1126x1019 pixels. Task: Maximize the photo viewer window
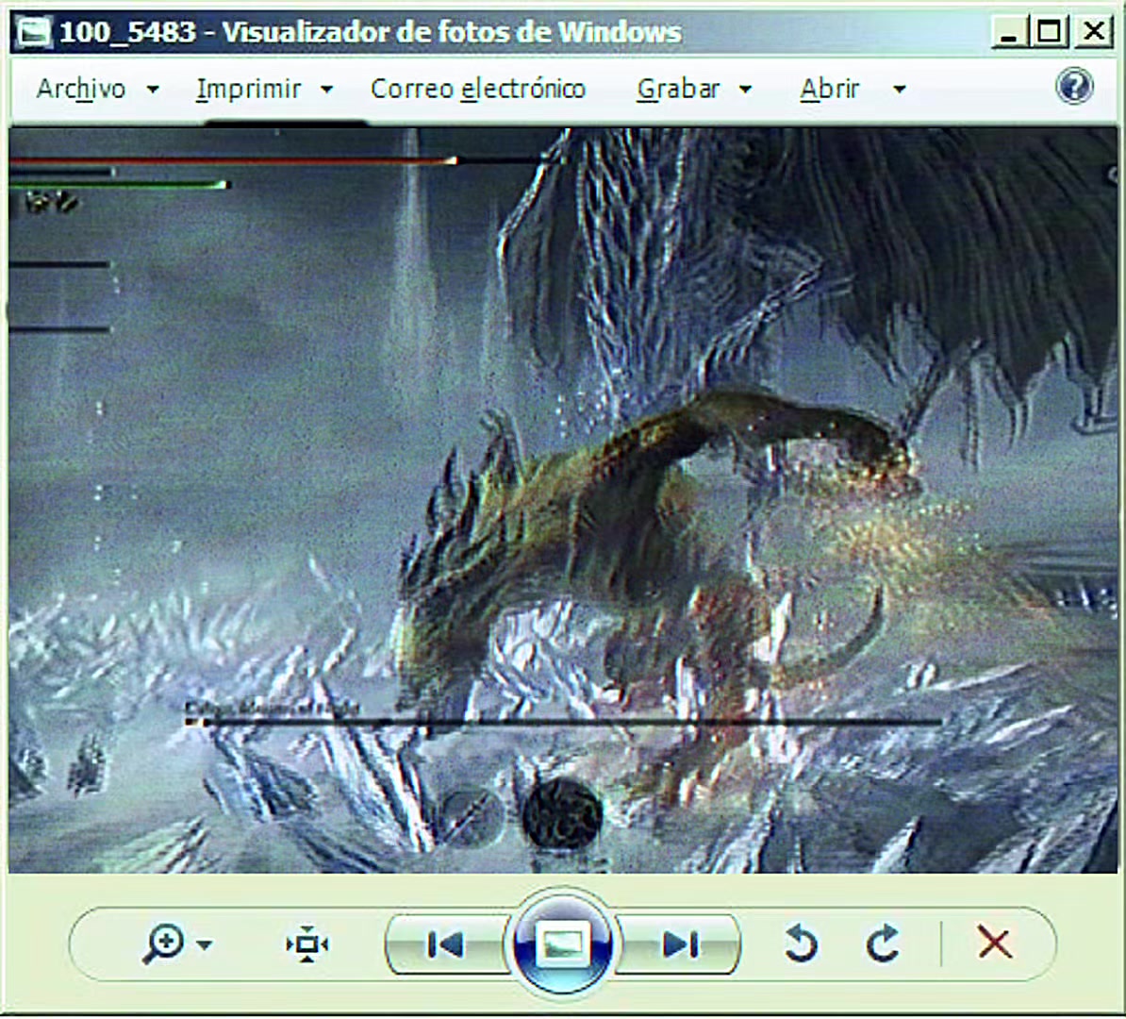click(1050, 32)
